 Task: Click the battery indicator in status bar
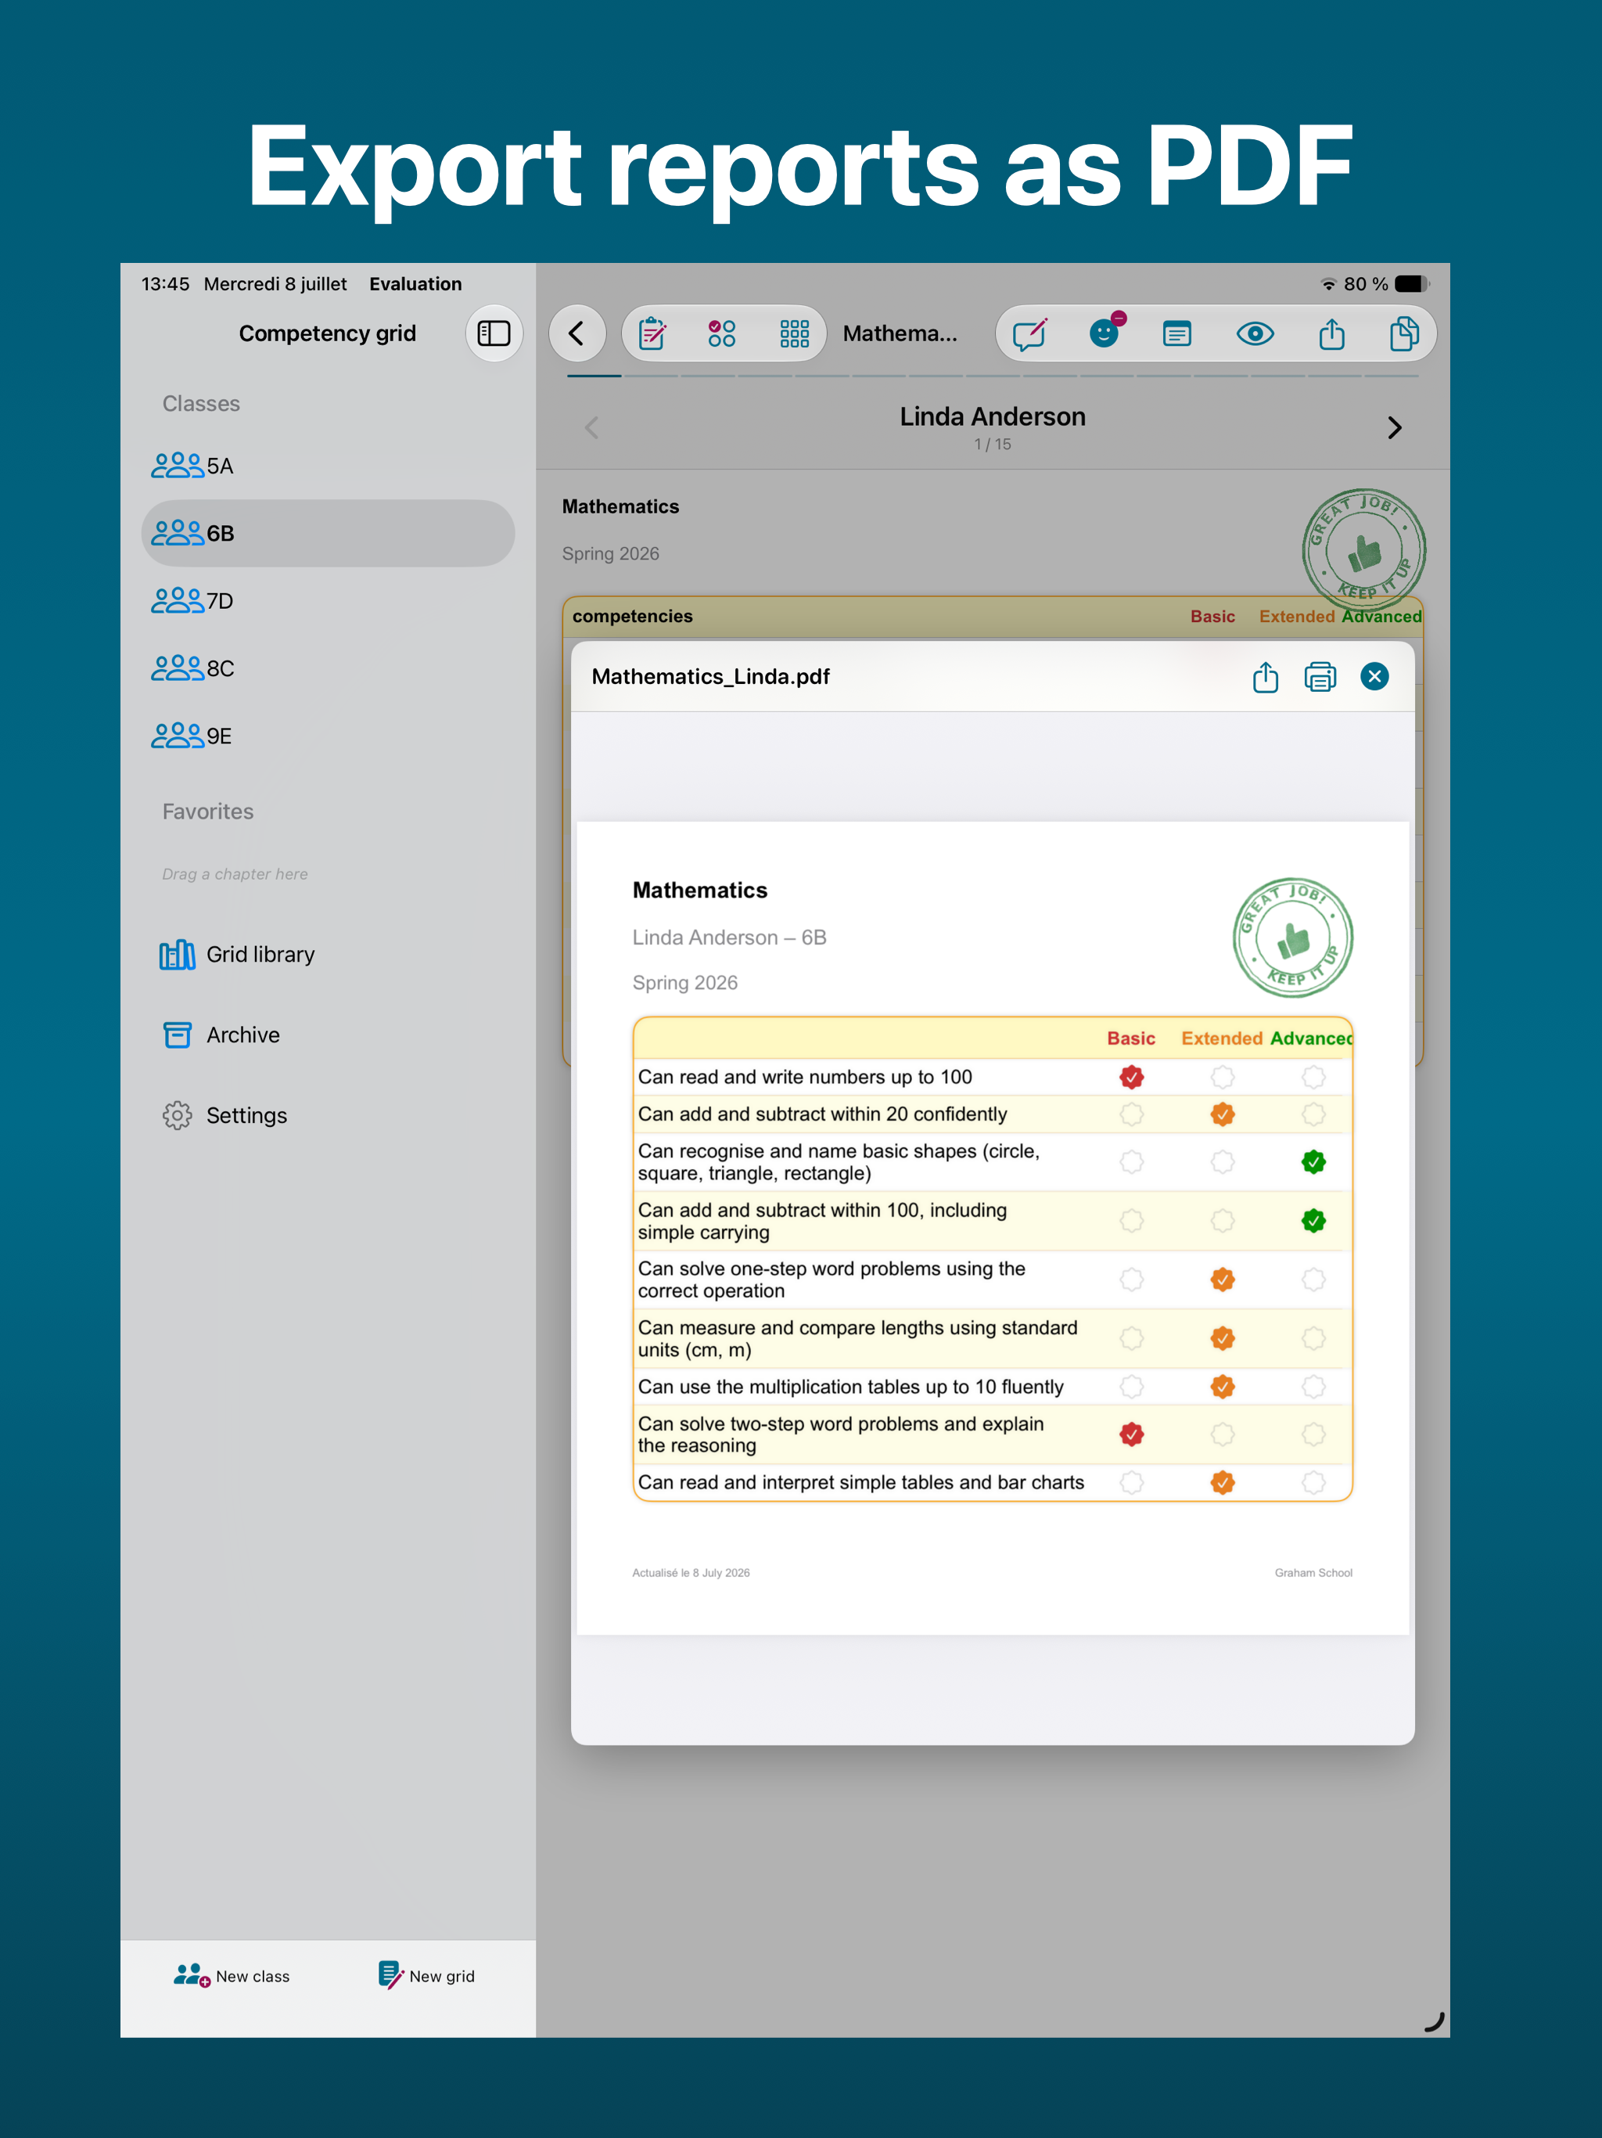(1413, 284)
